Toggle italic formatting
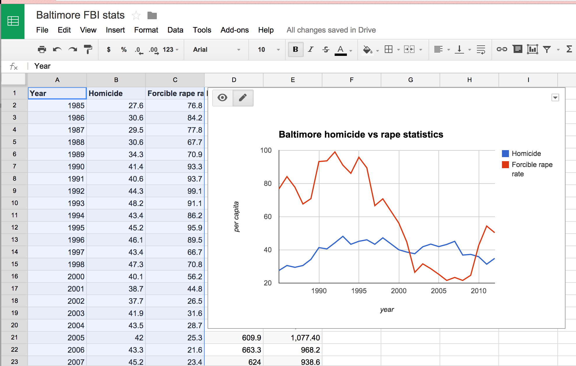The height and width of the screenshot is (366, 576). pyautogui.click(x=310, y=49)
